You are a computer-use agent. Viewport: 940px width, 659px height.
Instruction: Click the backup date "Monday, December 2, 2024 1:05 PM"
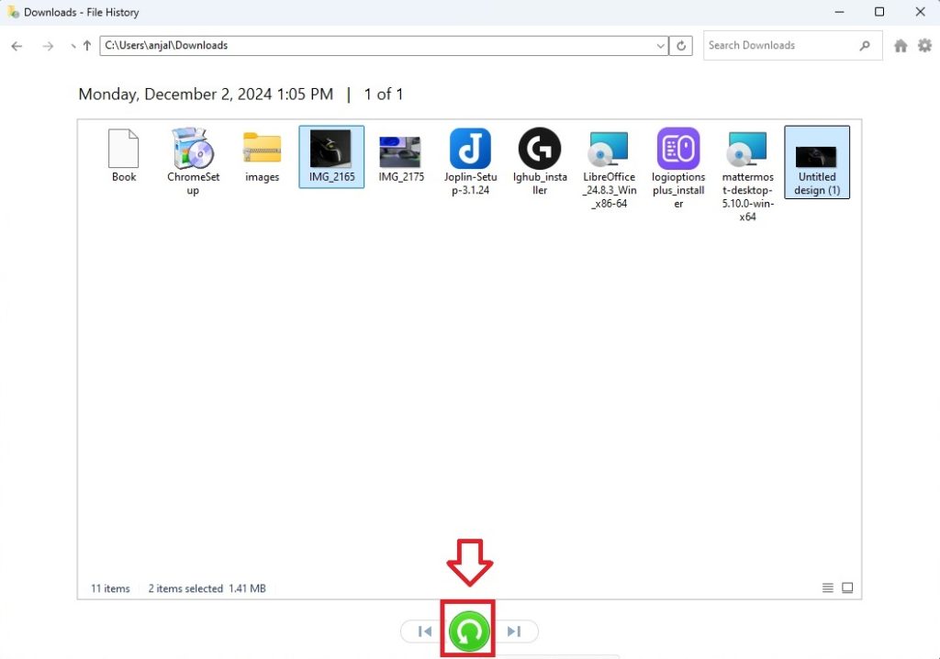(x=206, y=95)
